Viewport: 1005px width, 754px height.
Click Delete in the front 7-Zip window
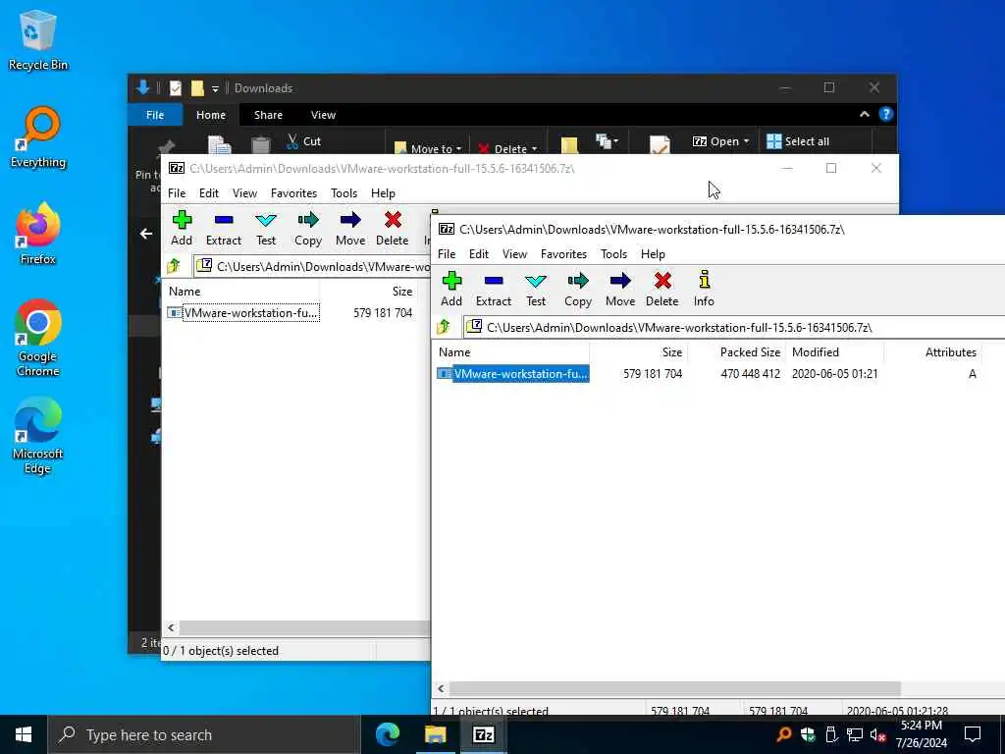(x=662, y=289)
